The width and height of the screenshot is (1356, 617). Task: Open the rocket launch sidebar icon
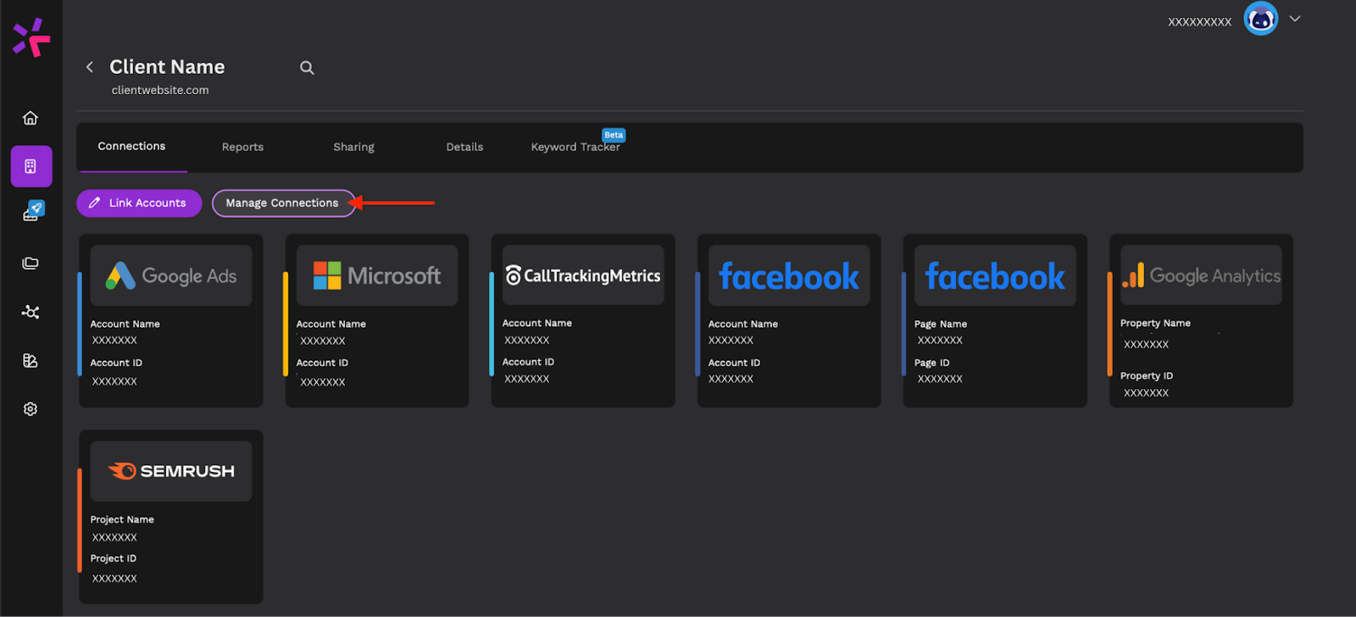(x=32, y=211)
